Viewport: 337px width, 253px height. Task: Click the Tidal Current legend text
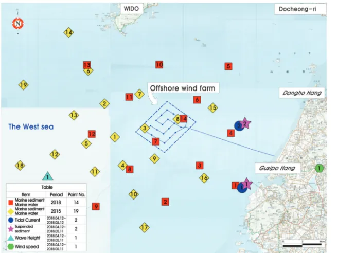pos(27,220)
